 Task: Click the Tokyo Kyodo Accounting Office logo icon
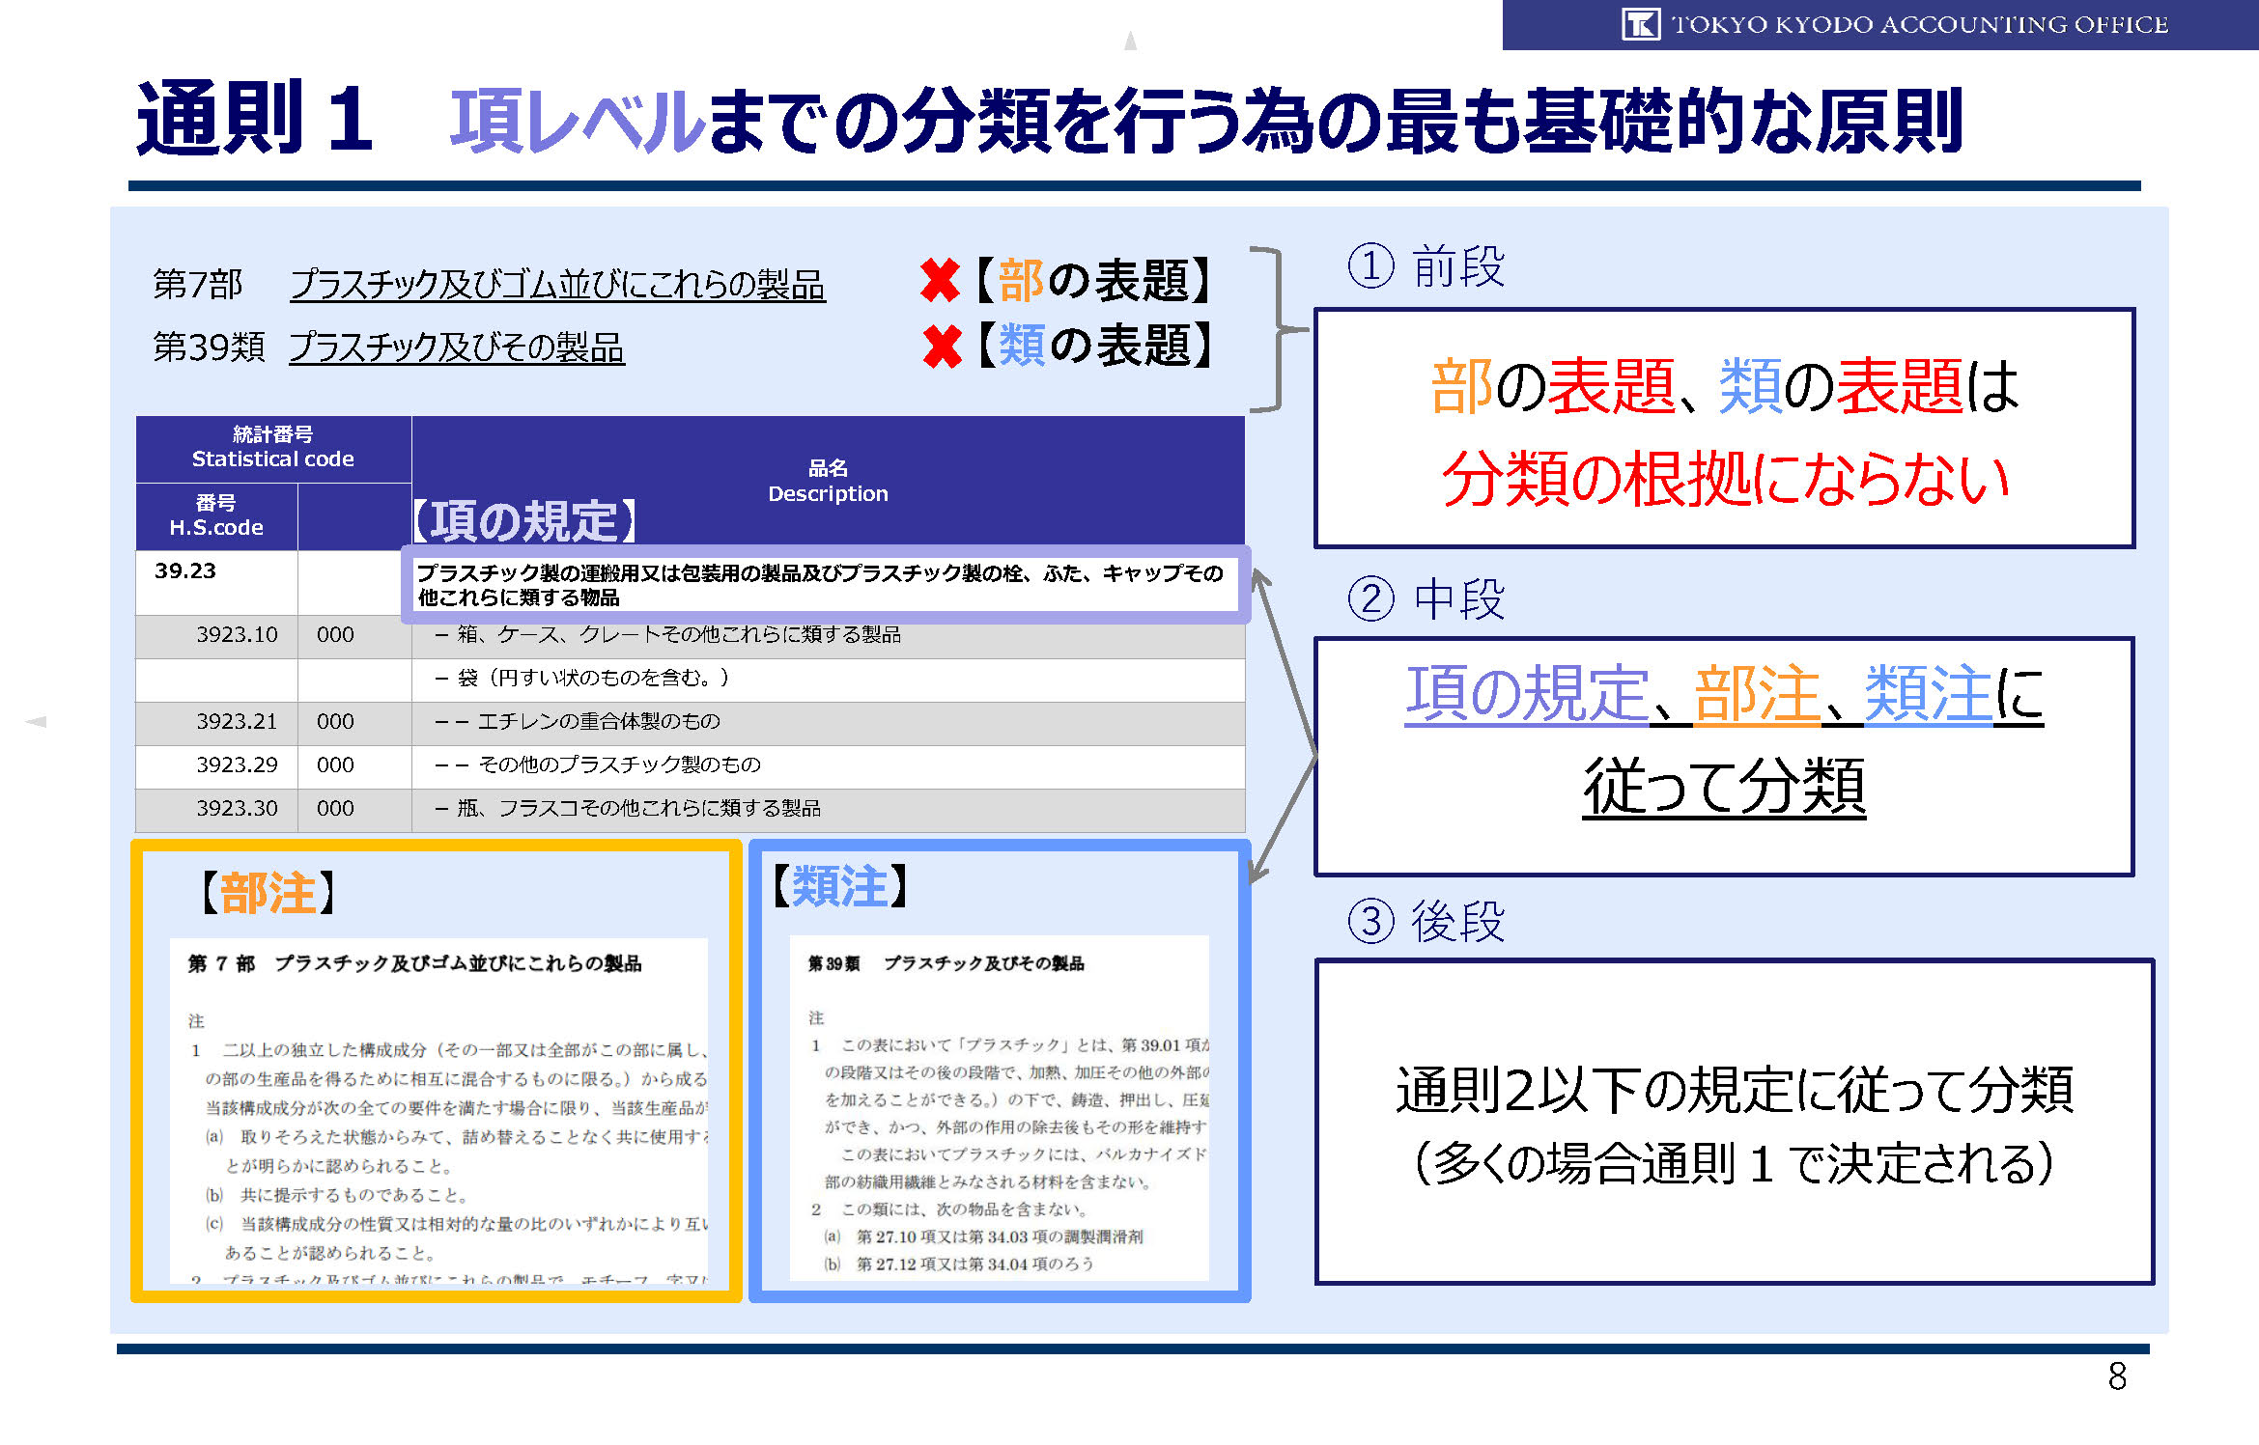coord(1640,24)
